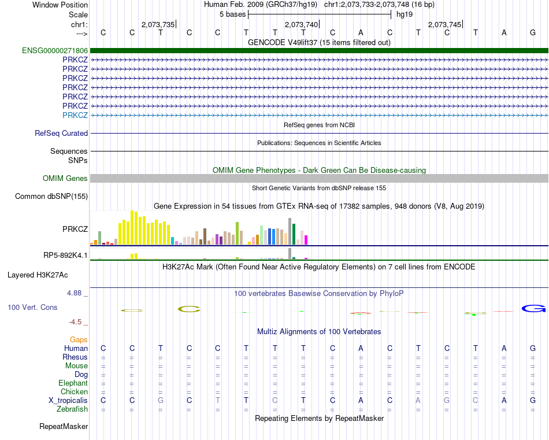The image size is (549, 440).
Task: Click the gray bar in RP5-892K4.1 chart
Action: point(290,253)
